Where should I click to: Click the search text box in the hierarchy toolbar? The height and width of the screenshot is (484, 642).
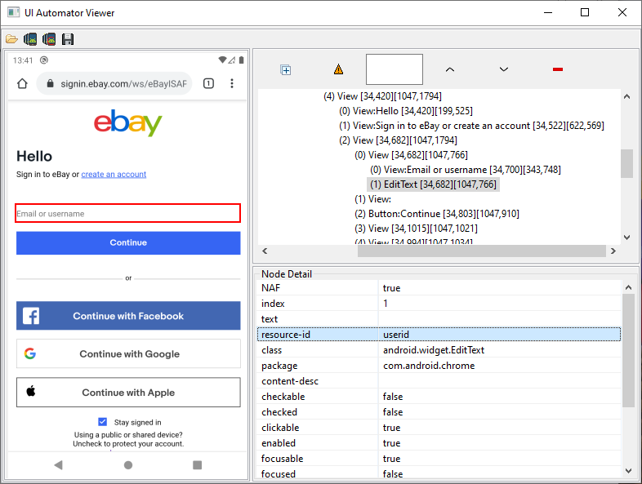395,69
